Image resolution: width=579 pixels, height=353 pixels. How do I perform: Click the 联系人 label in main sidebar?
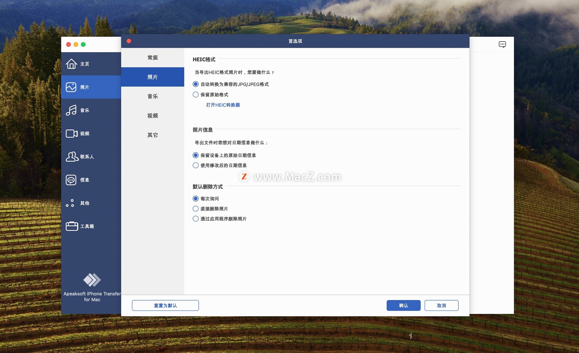point(87,157)
